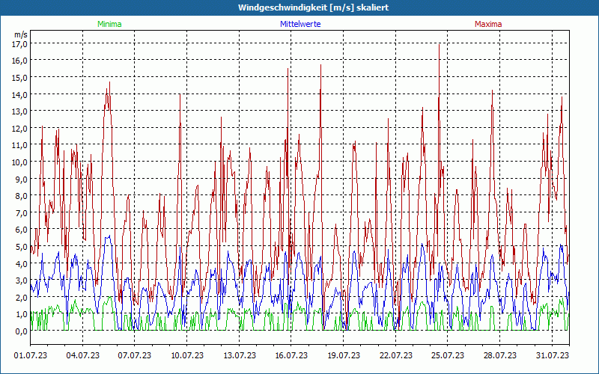Choose the 19.07.23 date label
The width and height of the screenshot is (599, 374).
344,355
